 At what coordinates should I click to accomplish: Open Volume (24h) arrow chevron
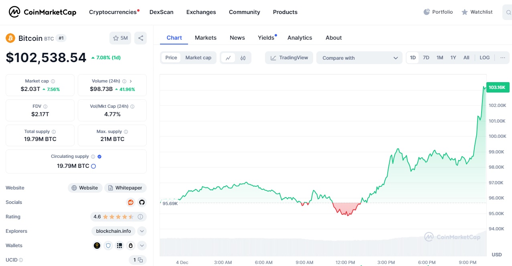coord(131,81)
